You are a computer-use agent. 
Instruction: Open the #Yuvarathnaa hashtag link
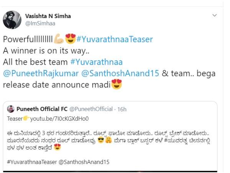97,62
